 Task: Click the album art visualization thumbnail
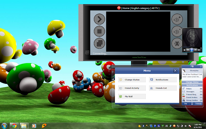coord(192,37)
